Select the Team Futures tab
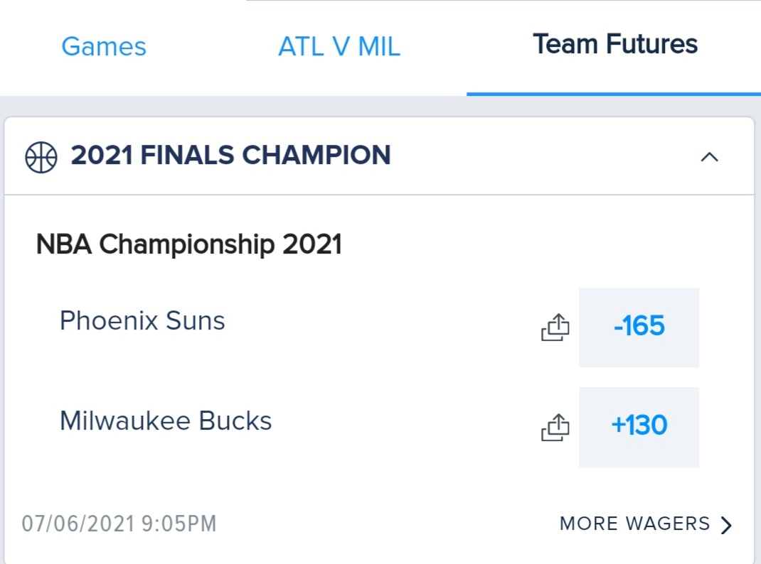The image size is (761, 564). point(615,44)
